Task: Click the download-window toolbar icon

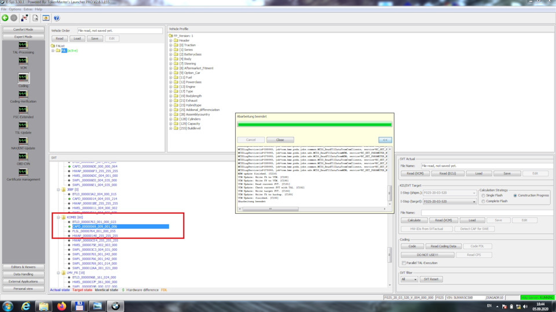Action: (46, 18)
